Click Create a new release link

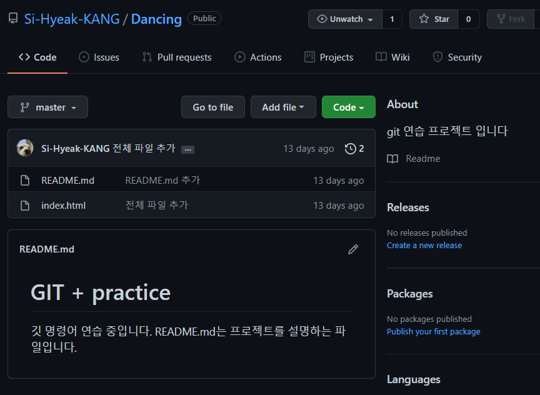[424, 245]
